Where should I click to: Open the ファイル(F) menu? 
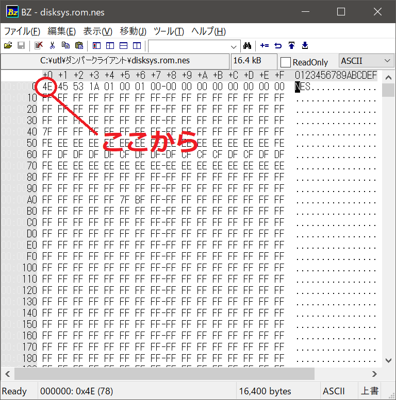22,31
